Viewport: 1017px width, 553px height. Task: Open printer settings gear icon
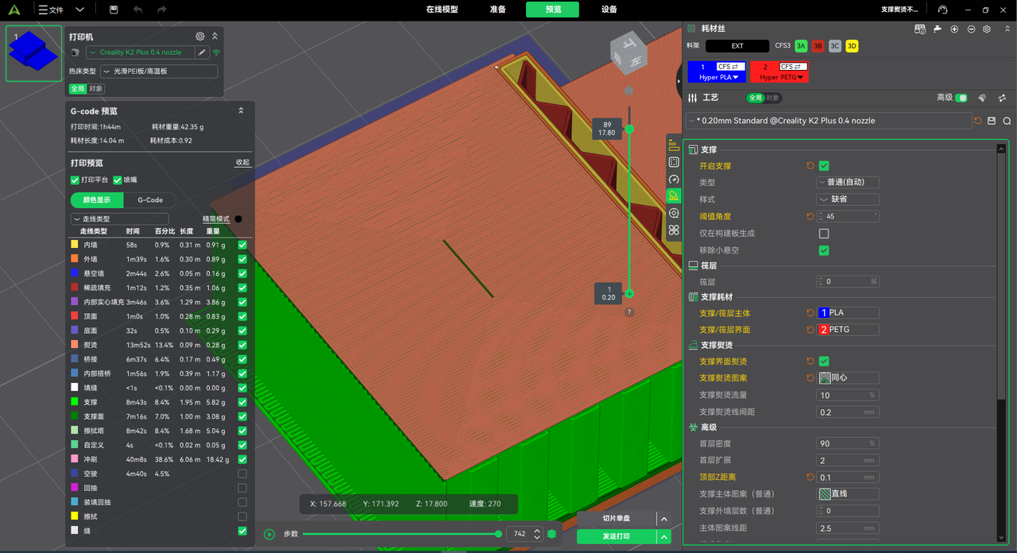(x=200, y=37)
